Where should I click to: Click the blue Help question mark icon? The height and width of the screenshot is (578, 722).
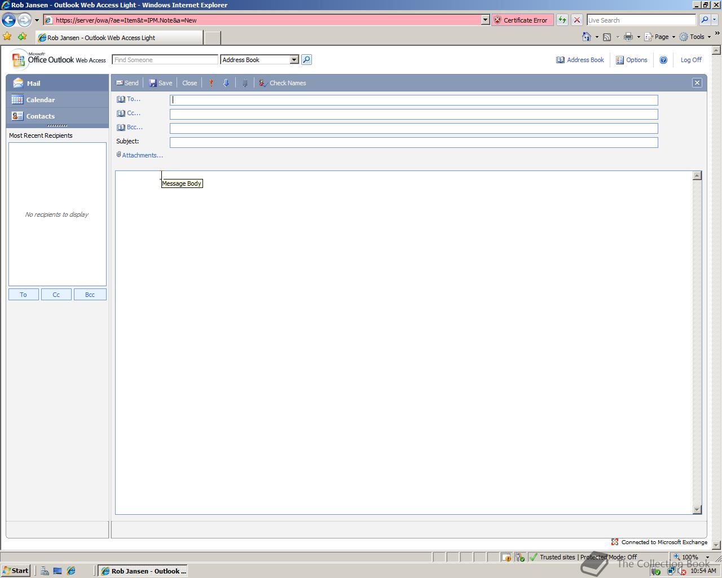tap(663, 60)
